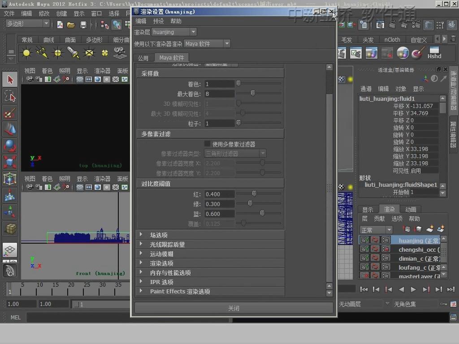
Task: Click go to start of playback range
Action: [x=364, y=289]
